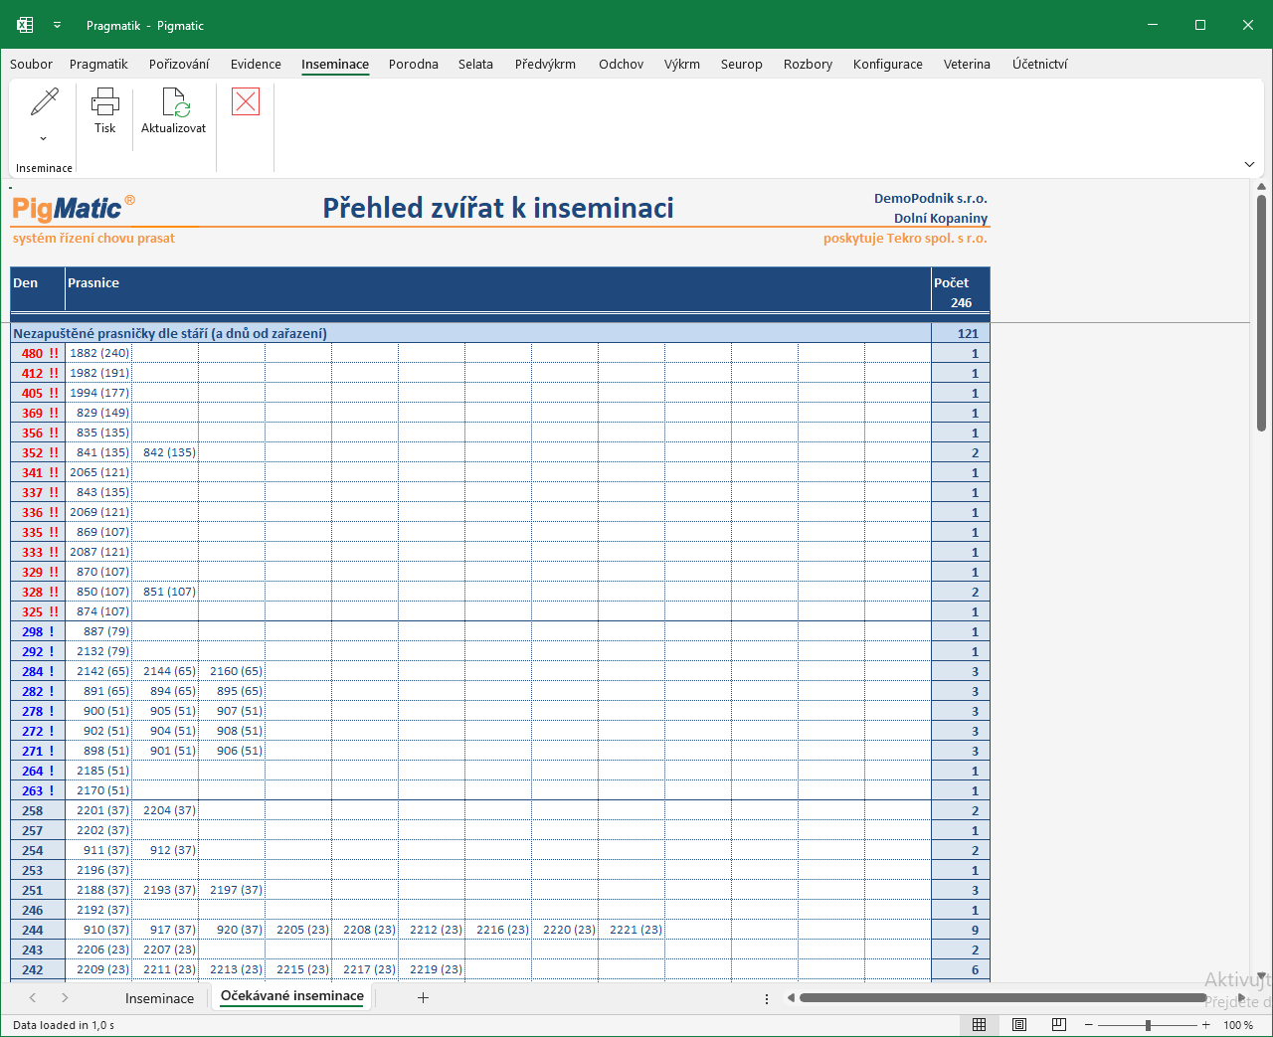The height and width of the screenshot is (1037, 1273).
Task: Click the Inseminace pencil edit icon
Action: pos(45,101)
